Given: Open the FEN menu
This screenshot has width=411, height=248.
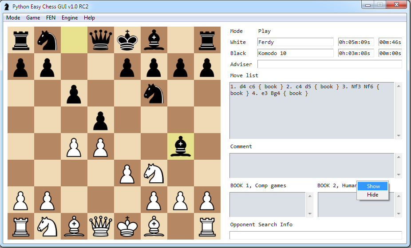Looking at the screenshot, I should point(51,18).
